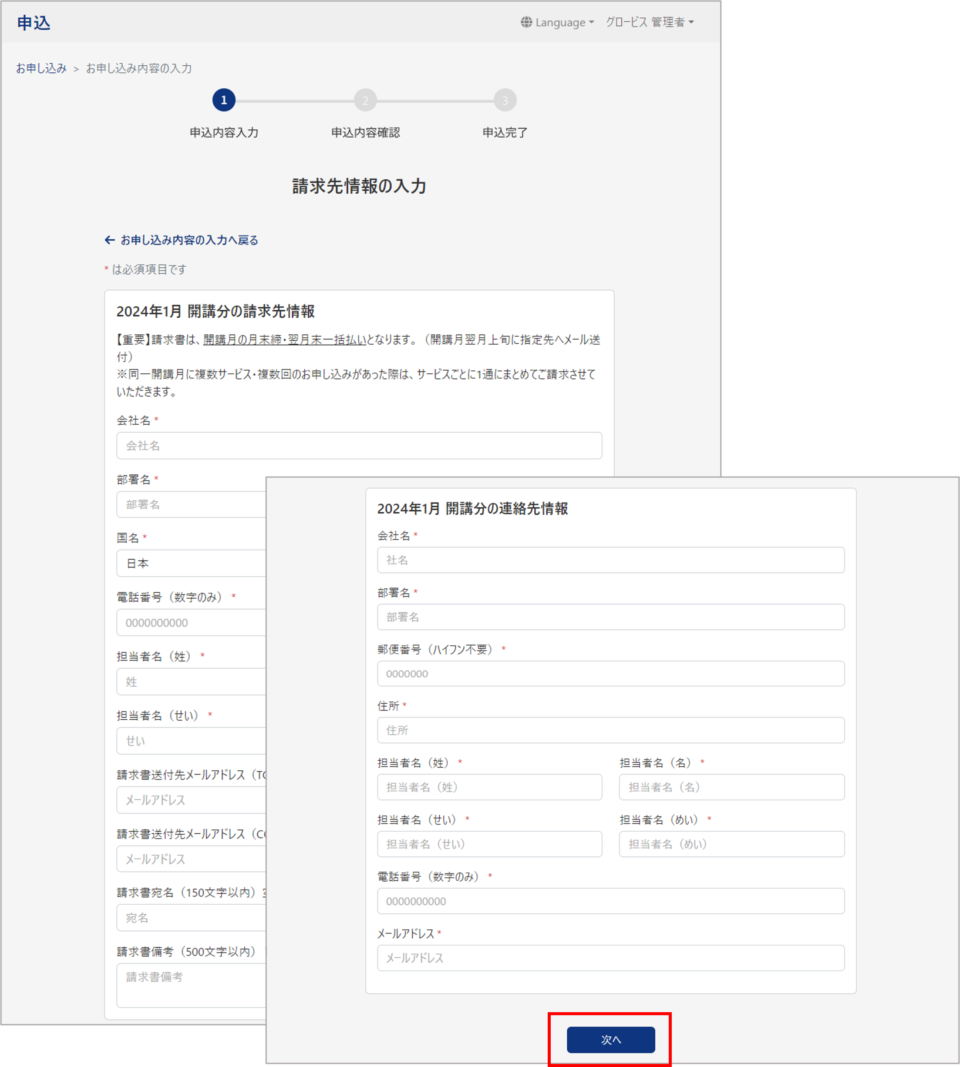Go back via お申し込み内容の入力へ戻る link

[x=189, y=240]
